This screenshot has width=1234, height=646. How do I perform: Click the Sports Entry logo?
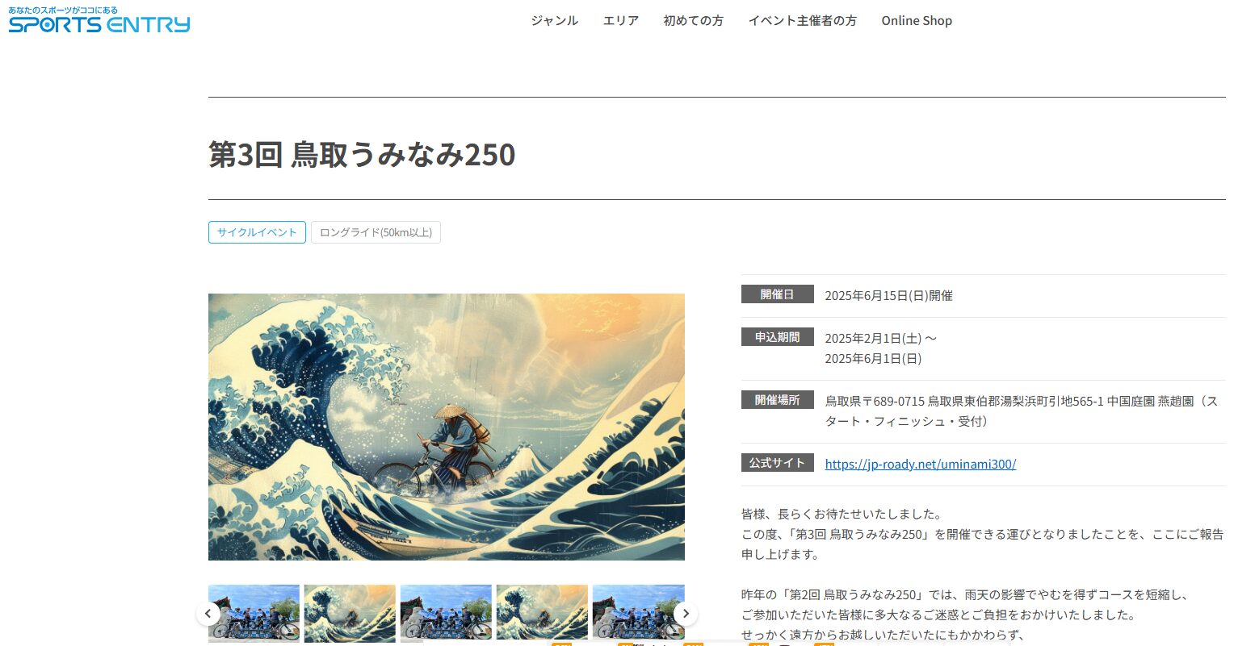(x=99, y=20)
